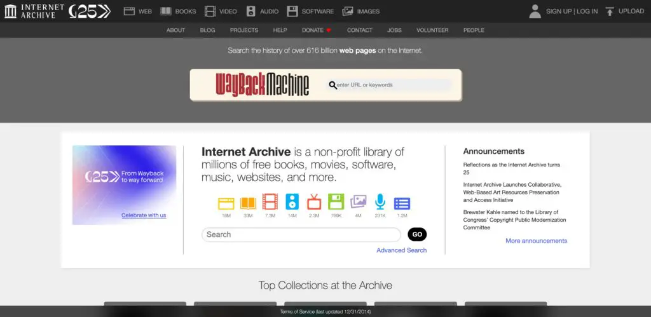Click the green software floppy icon (769K)

coord(336,201)
